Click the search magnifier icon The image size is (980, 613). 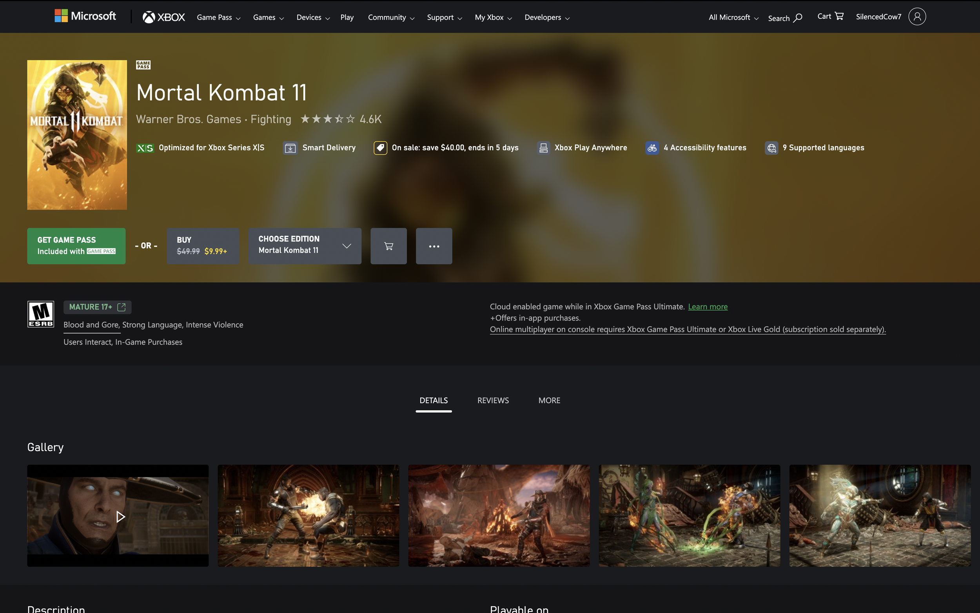pos(798,18)
